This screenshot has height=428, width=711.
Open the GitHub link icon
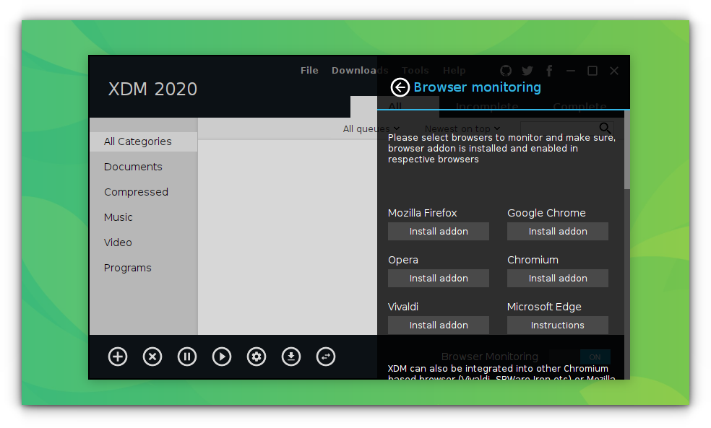pyautogui.click(x=506, y=71)
